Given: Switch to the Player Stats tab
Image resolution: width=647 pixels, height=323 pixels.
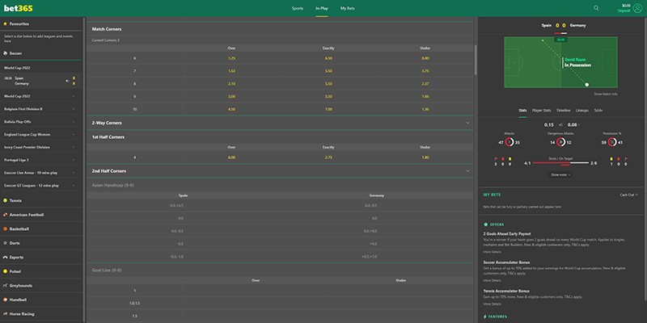Looking at the screenshot, I should [x=541, y=111].
